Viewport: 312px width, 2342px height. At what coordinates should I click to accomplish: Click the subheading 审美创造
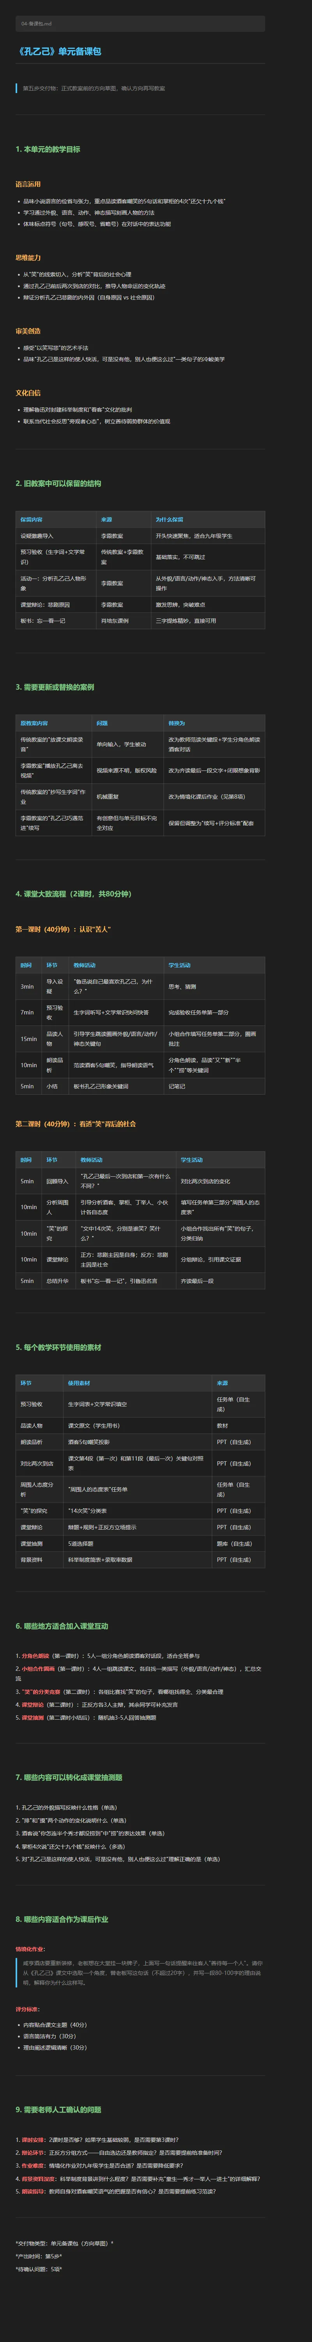pos(28,331)
